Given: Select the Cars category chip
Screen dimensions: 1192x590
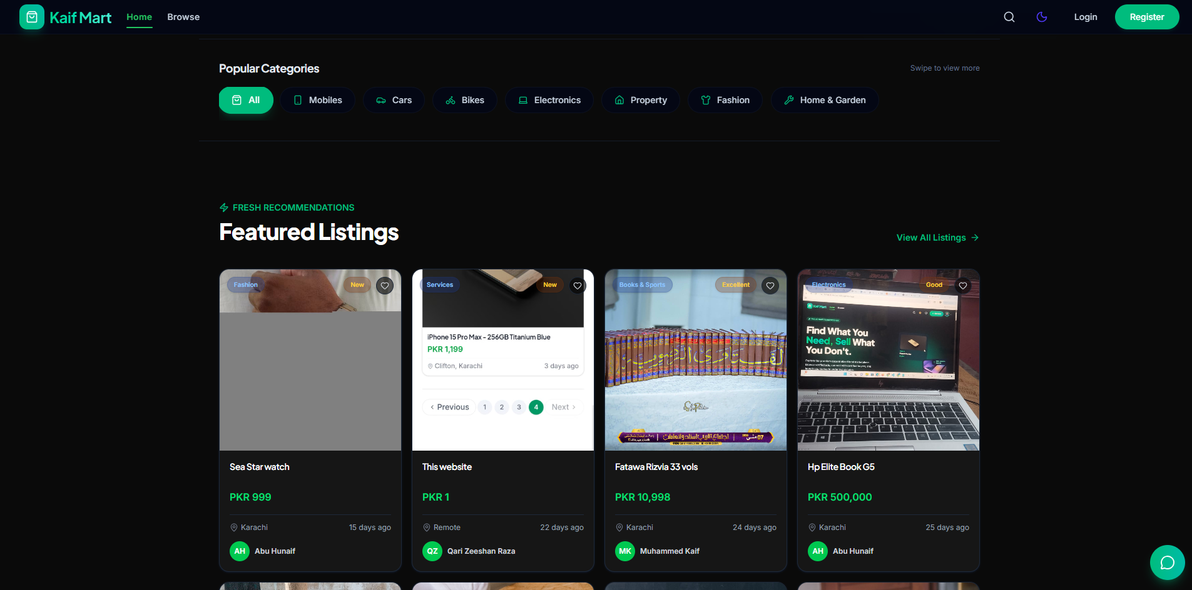Looking at the screenshot, I should [394, 100].
